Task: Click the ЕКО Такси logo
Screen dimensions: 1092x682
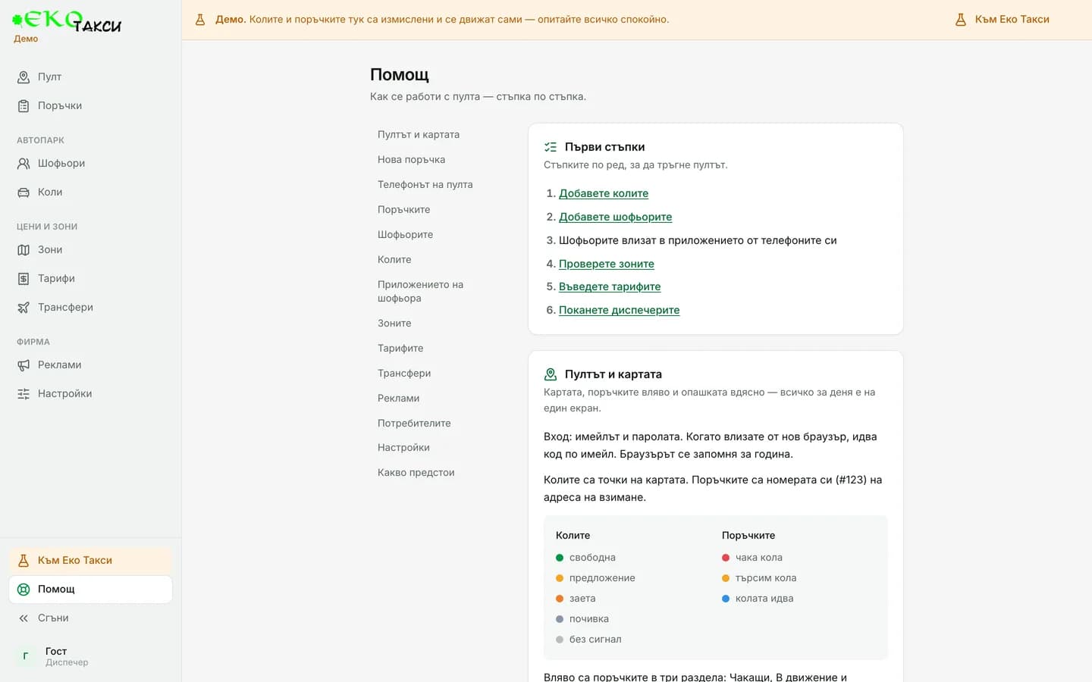Action: 67,21
